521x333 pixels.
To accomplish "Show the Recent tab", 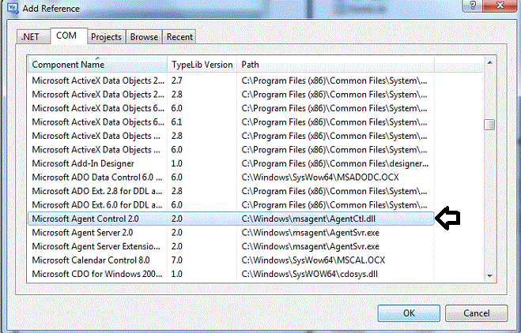I will [x=179, y=37].
